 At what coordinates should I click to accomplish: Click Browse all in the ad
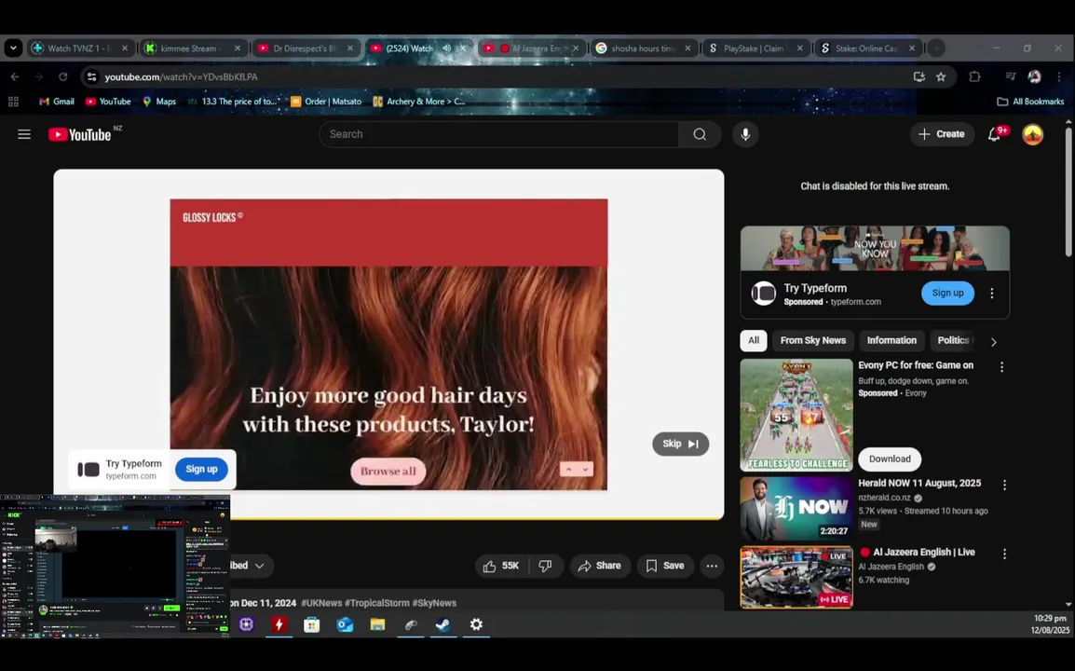pyautogui.click(x=388, y=472)
